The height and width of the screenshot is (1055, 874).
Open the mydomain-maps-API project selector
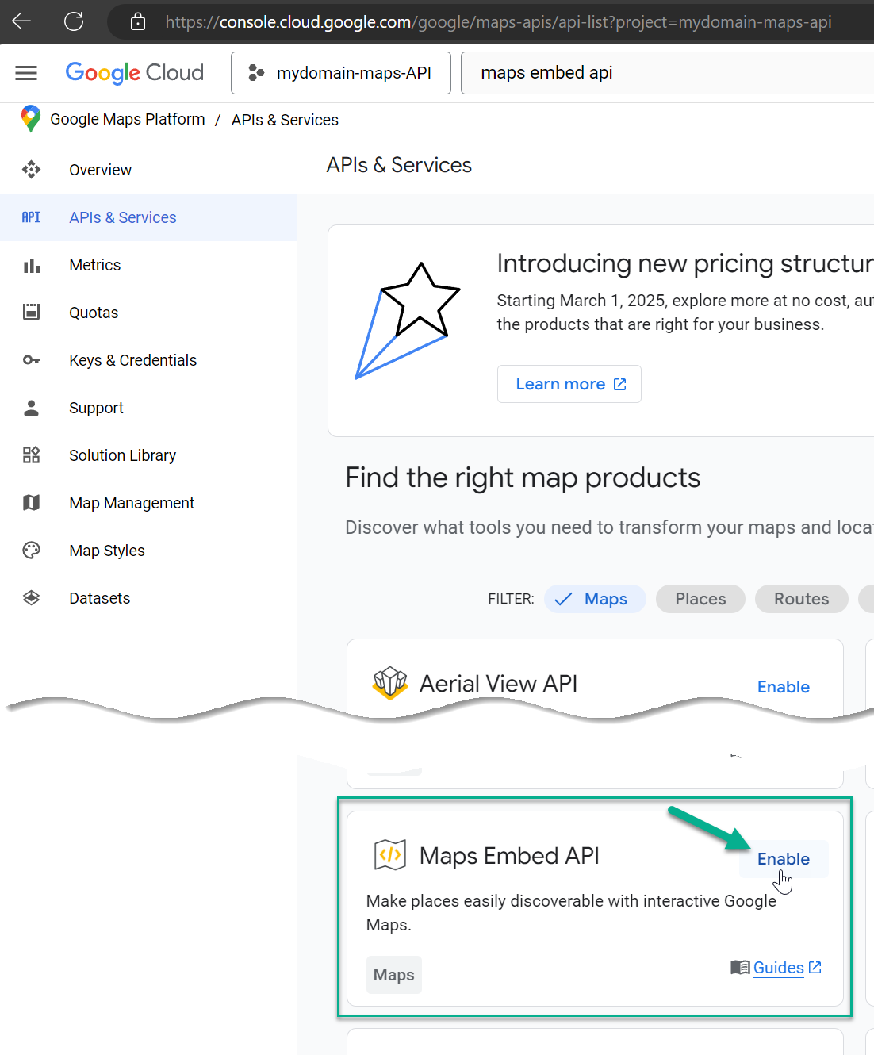pyautogui.click(x=341, y=73)
